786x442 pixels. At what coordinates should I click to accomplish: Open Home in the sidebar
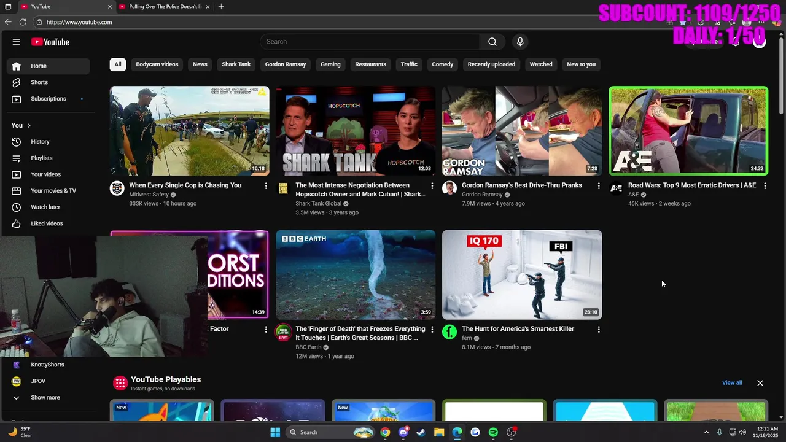point(49,66)
